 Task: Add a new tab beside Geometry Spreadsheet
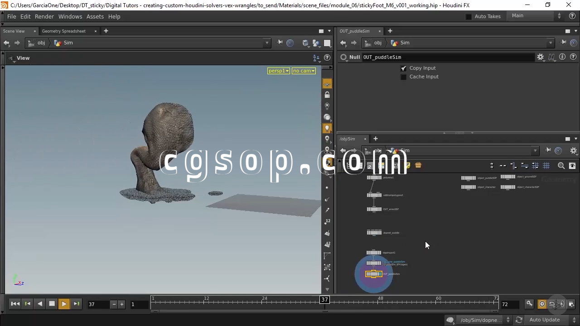coord(106,31)
